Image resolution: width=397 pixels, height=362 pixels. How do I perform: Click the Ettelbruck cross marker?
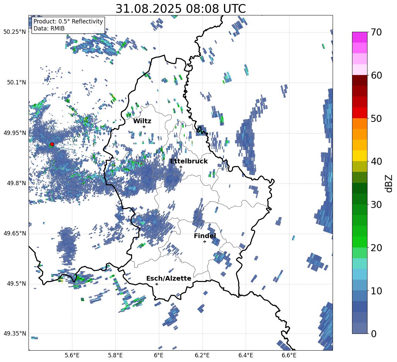pyautogui.click(x=181, y=167)
